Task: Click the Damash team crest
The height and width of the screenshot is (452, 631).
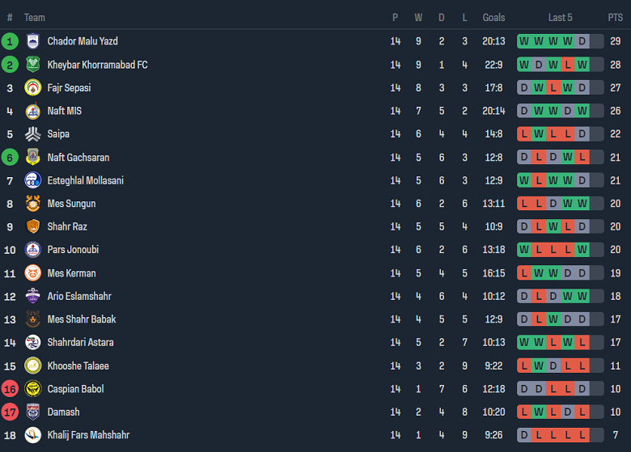Action: (32, 412)
